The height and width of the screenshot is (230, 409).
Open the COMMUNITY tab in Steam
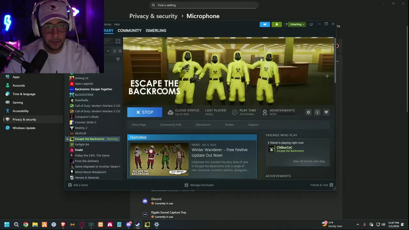[x=129, y=30]
